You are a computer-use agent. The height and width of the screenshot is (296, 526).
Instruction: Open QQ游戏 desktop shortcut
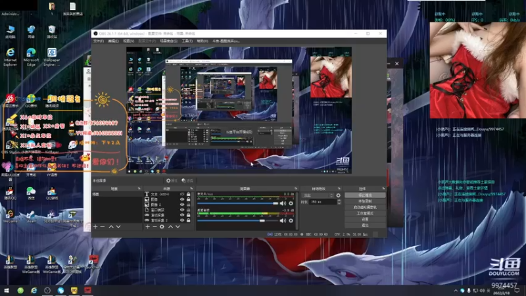[x=52, y=193]
